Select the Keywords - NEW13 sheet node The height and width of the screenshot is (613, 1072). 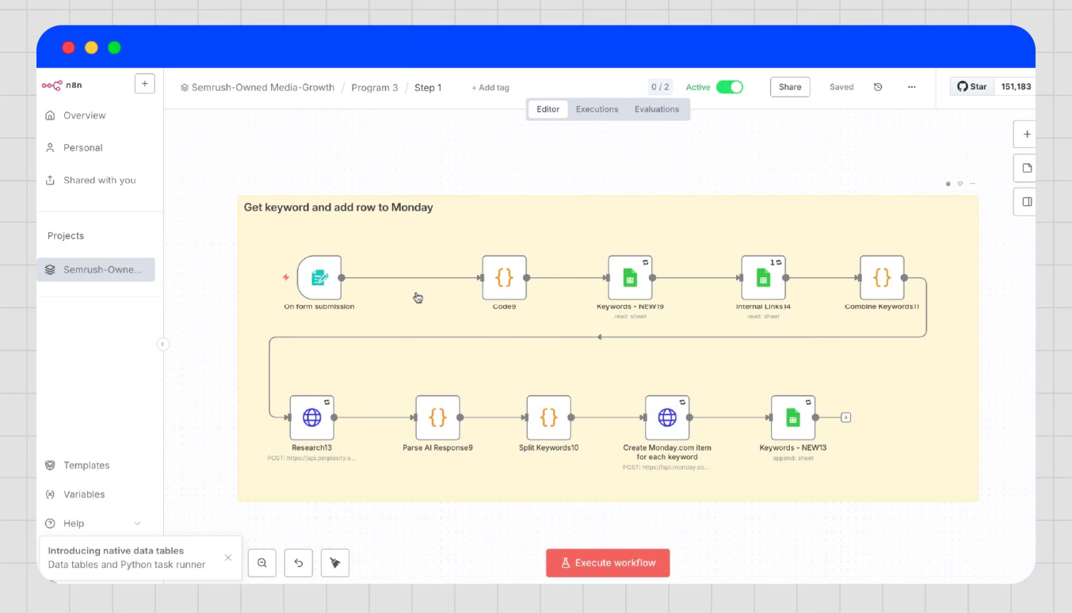pyautogui.click(x=793, y=417)
